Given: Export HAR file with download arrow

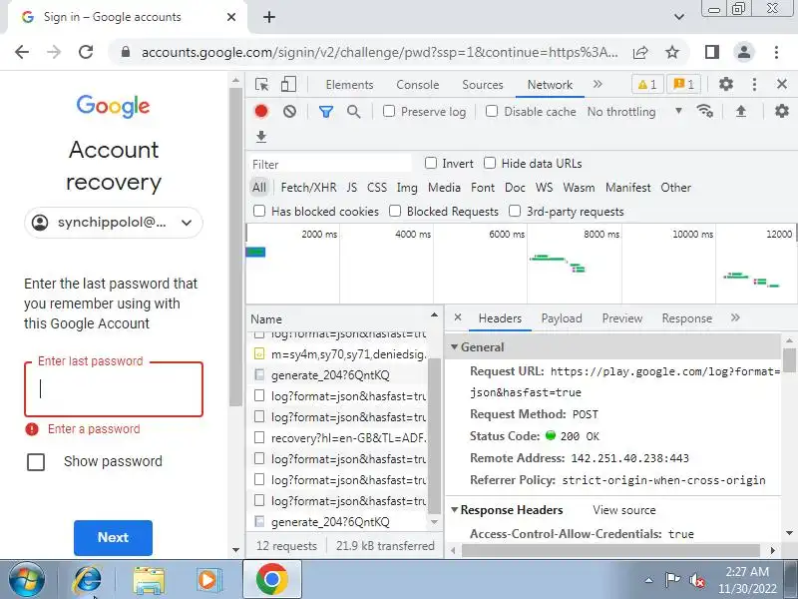Looking at the screenshot, I should pos(261,136).
